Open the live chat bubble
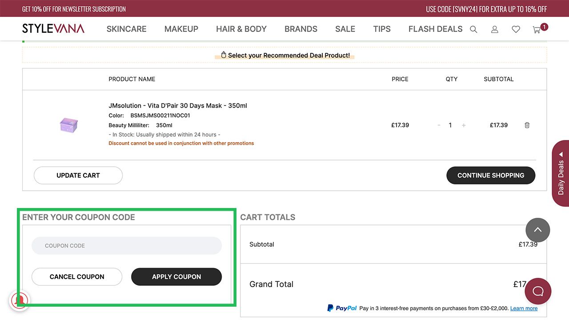 click(x=538, y=292)
